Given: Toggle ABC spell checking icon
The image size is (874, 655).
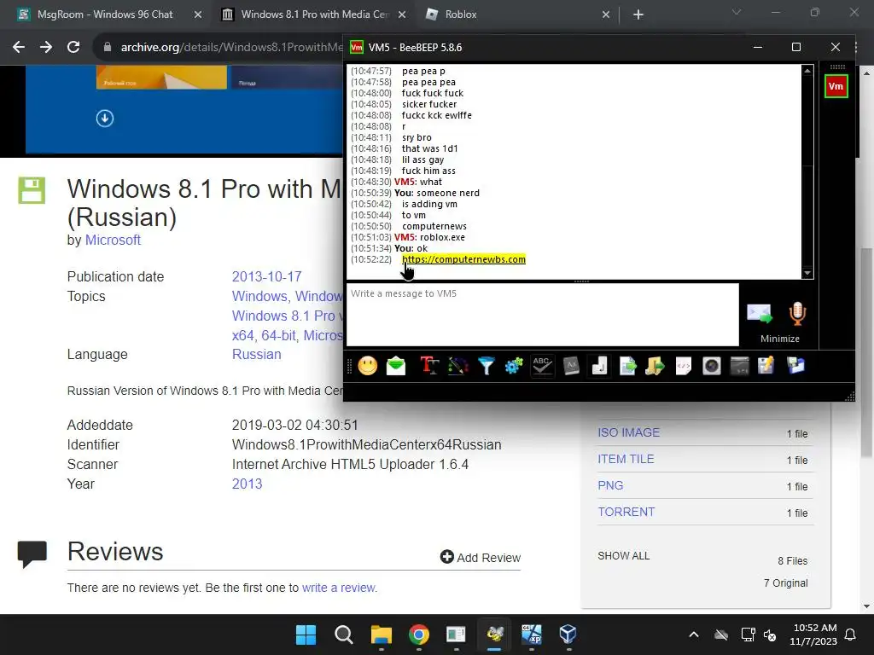Looking at the screenshot, I should pyautogui.click(x=542, y=366).
